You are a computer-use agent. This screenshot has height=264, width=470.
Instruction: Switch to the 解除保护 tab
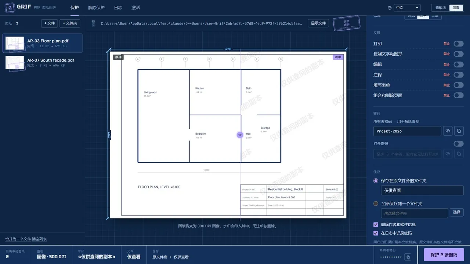pos(96,8)
